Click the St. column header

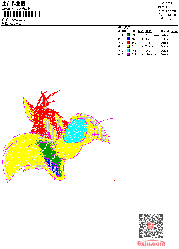(134, 31)
